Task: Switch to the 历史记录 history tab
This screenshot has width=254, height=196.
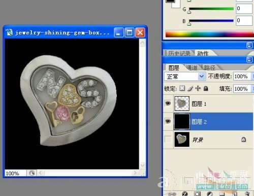Action: 179,53
